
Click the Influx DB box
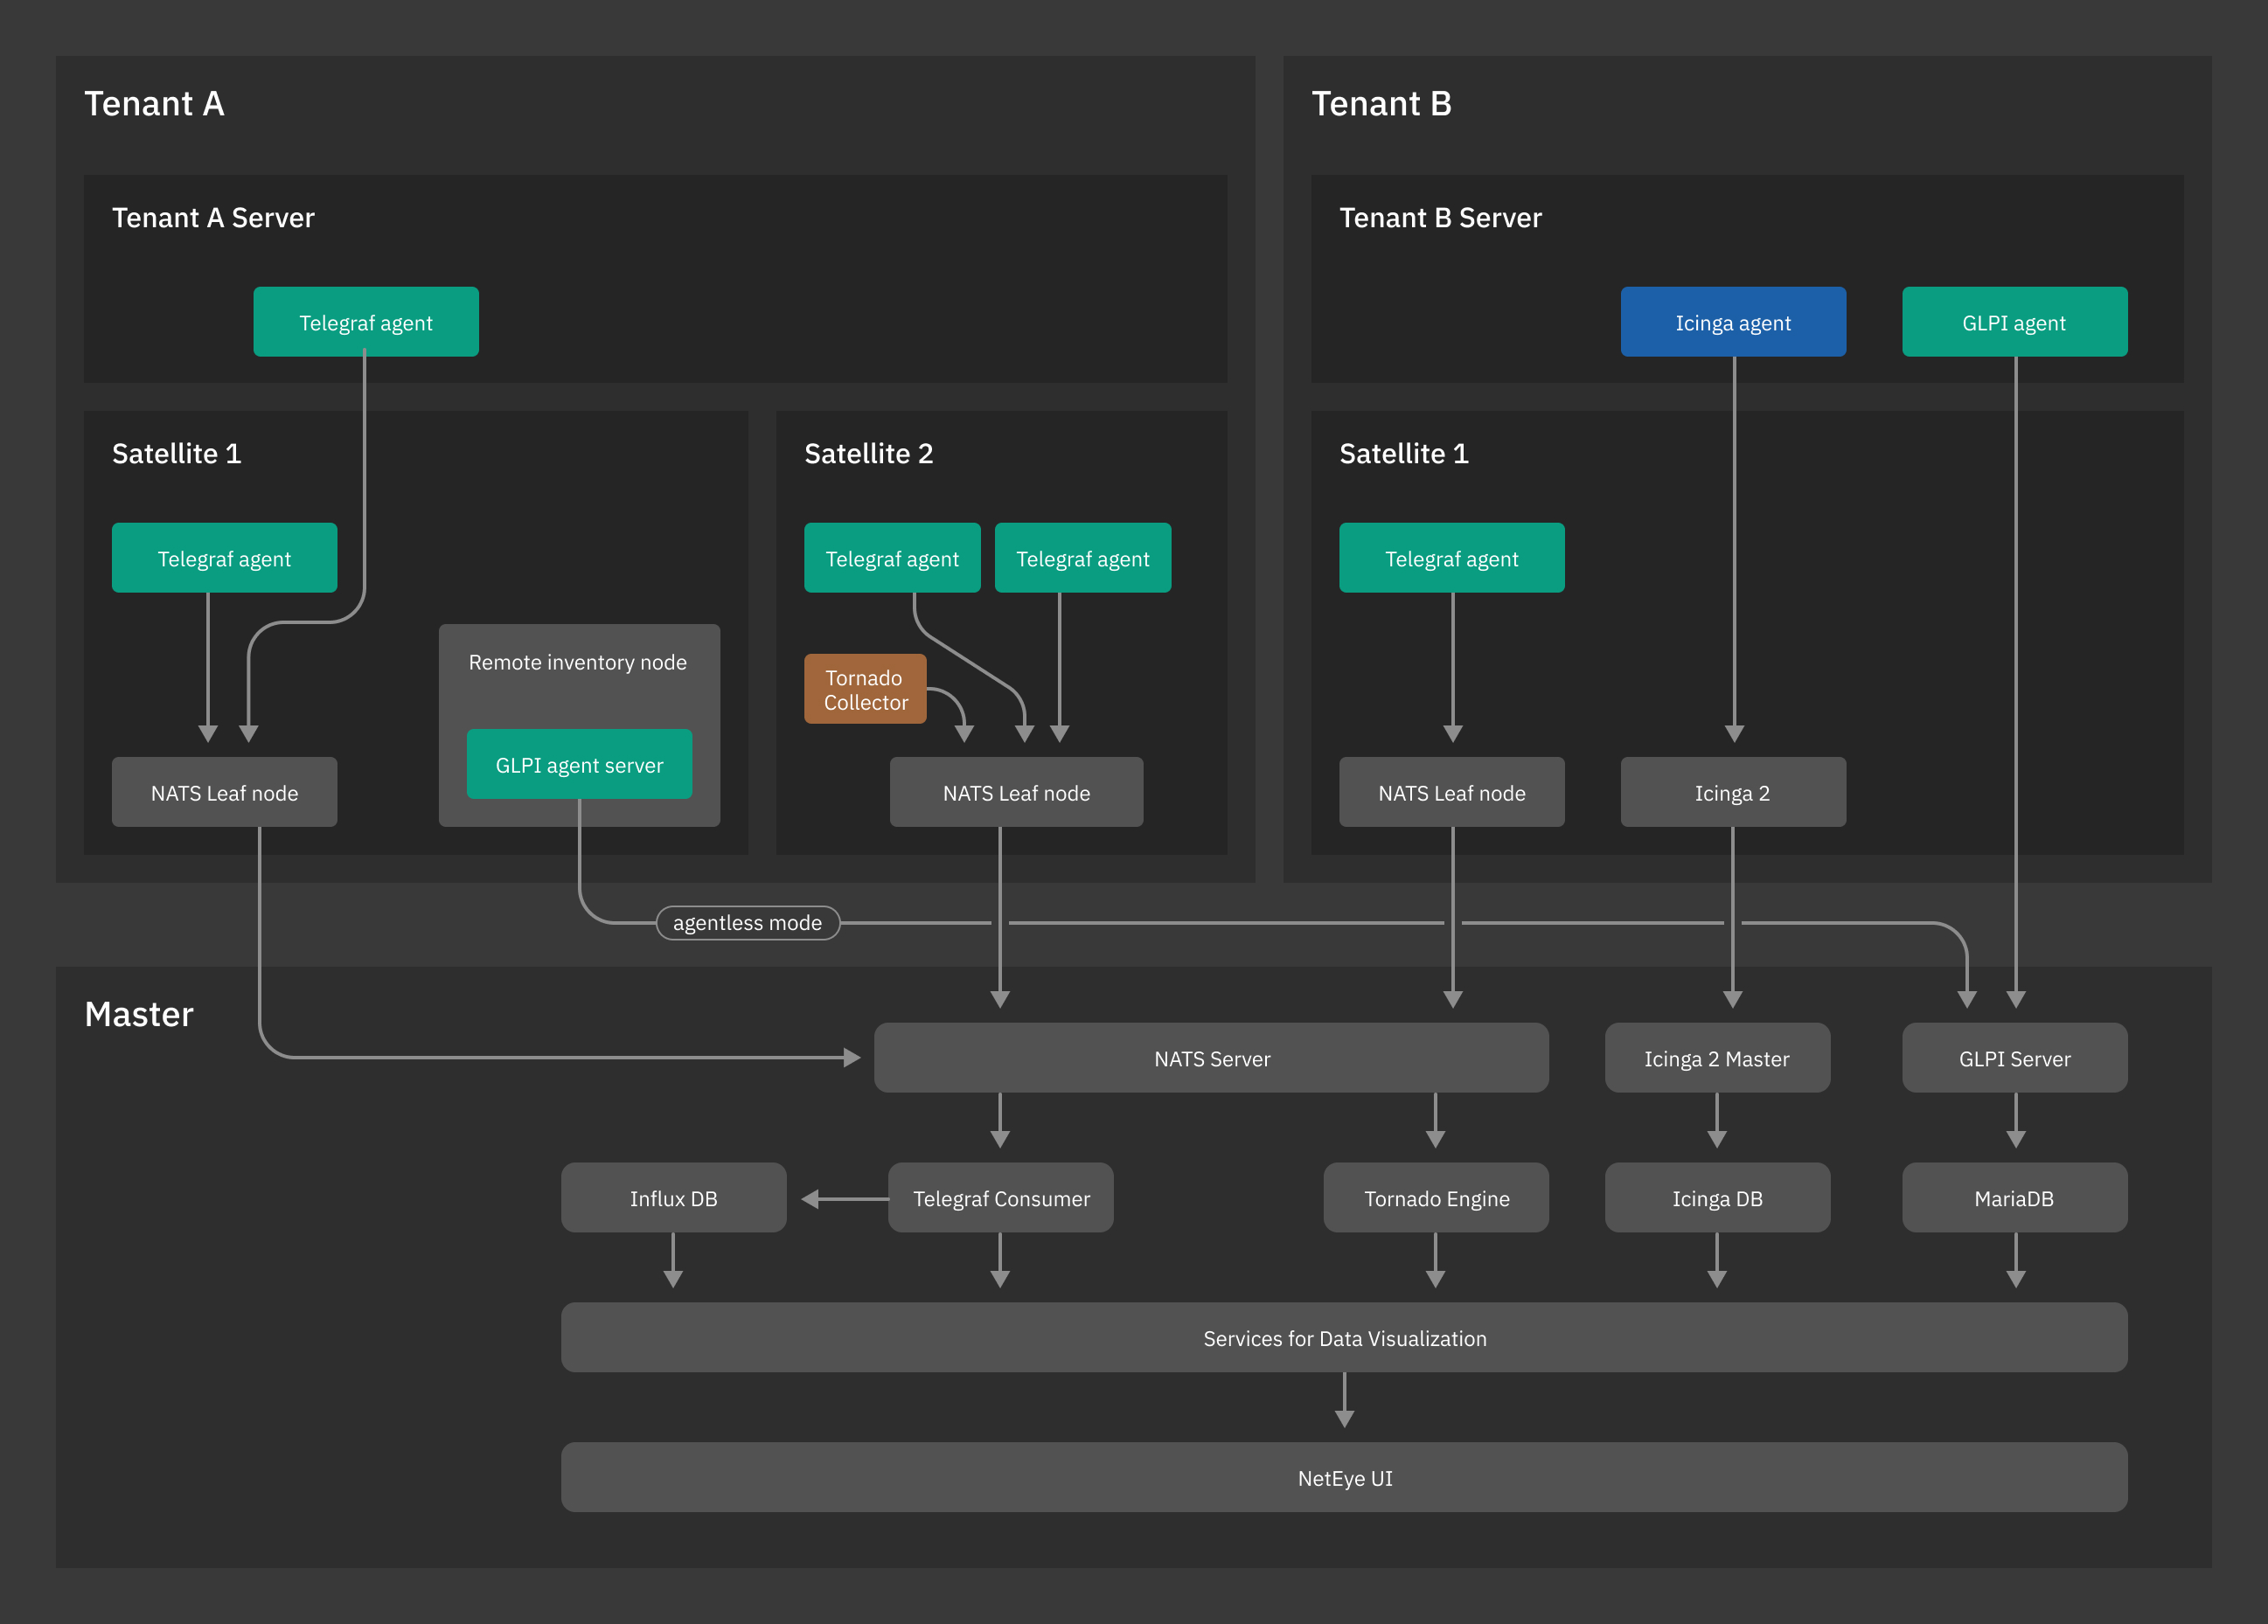tap(673, 1198)
